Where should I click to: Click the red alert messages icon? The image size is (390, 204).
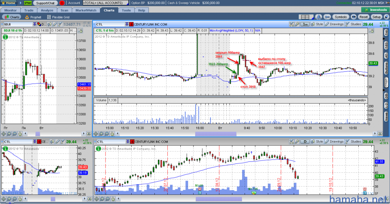(62, 3)
